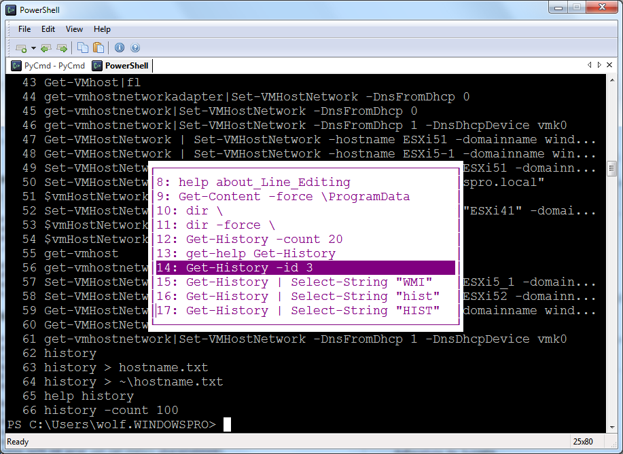The width and height of the screenshot is (623, 454).
Task: Open the View menu
Action: [74, 29]
